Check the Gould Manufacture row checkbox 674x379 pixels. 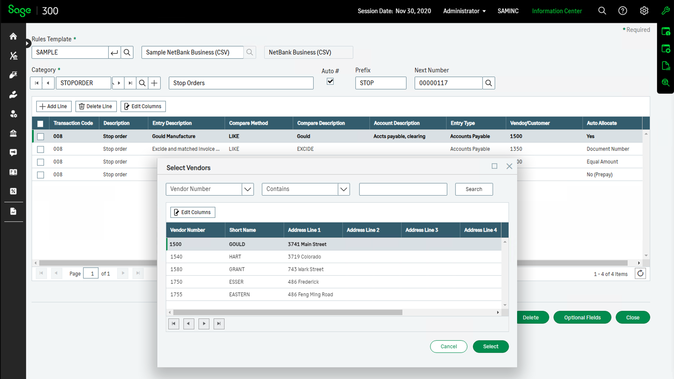click(x=41, y=137)
